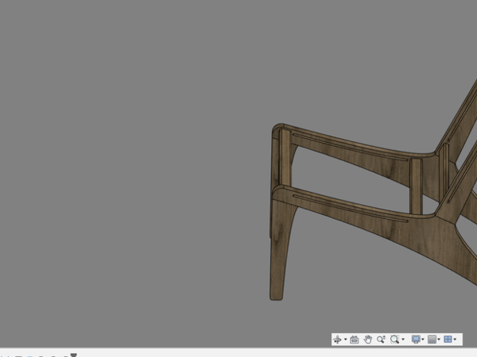
Task: Click the front vertical post under the armrest
Action: point(284,163)
